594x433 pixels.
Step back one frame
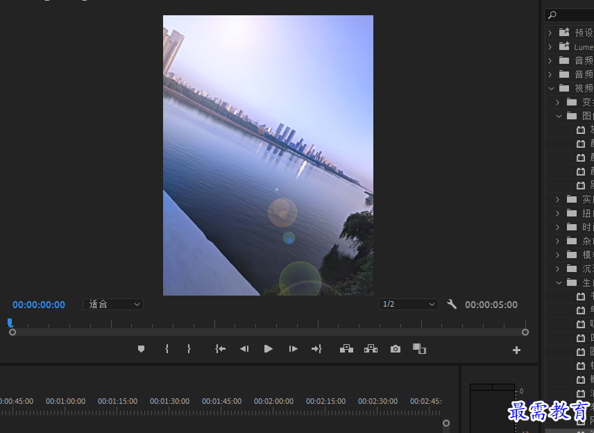[x=244, y=349]
